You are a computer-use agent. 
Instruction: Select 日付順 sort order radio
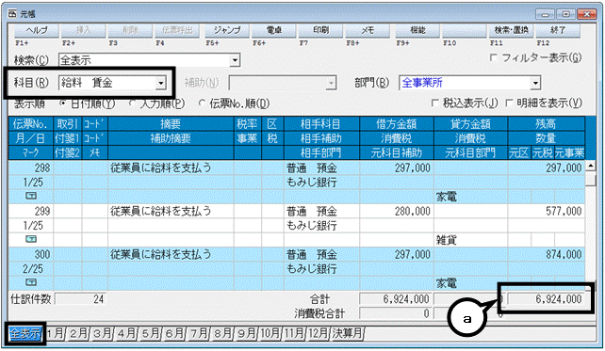[62, 104]
